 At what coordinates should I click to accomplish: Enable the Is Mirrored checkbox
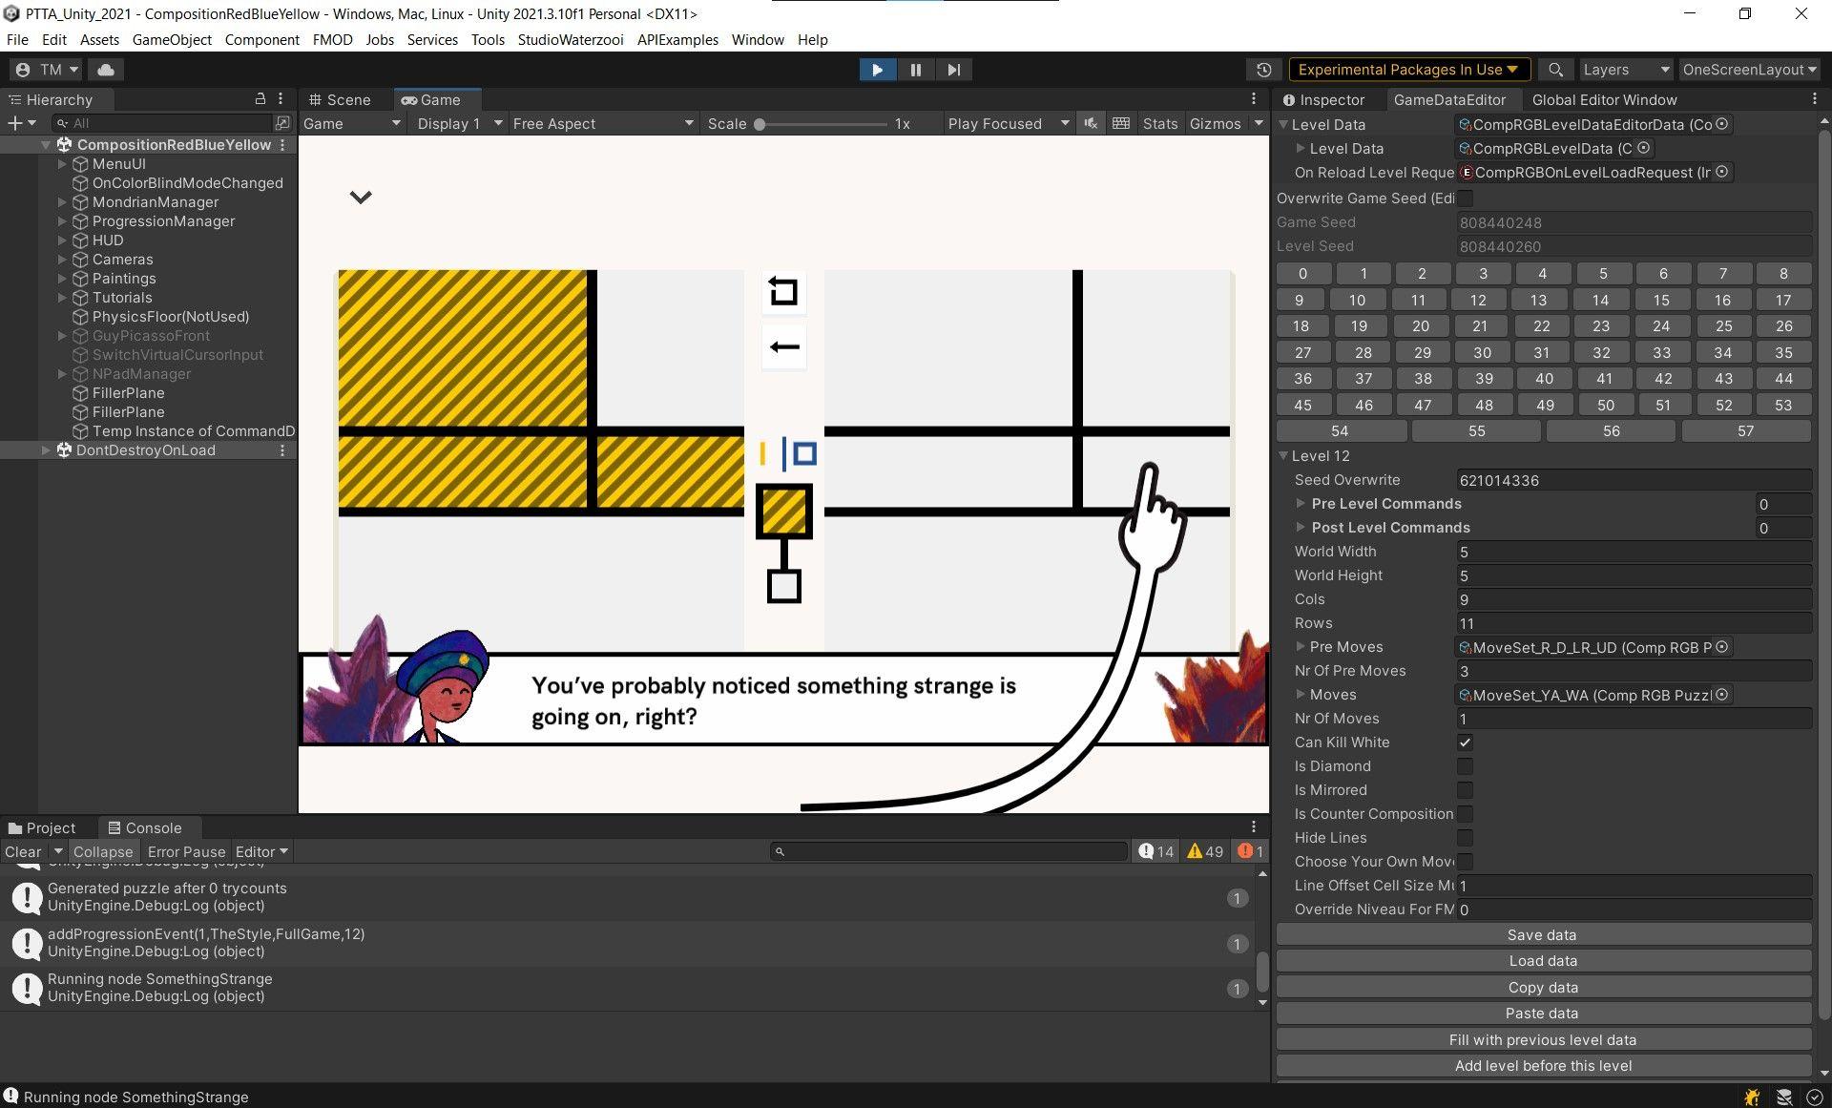pos(1465,790)
